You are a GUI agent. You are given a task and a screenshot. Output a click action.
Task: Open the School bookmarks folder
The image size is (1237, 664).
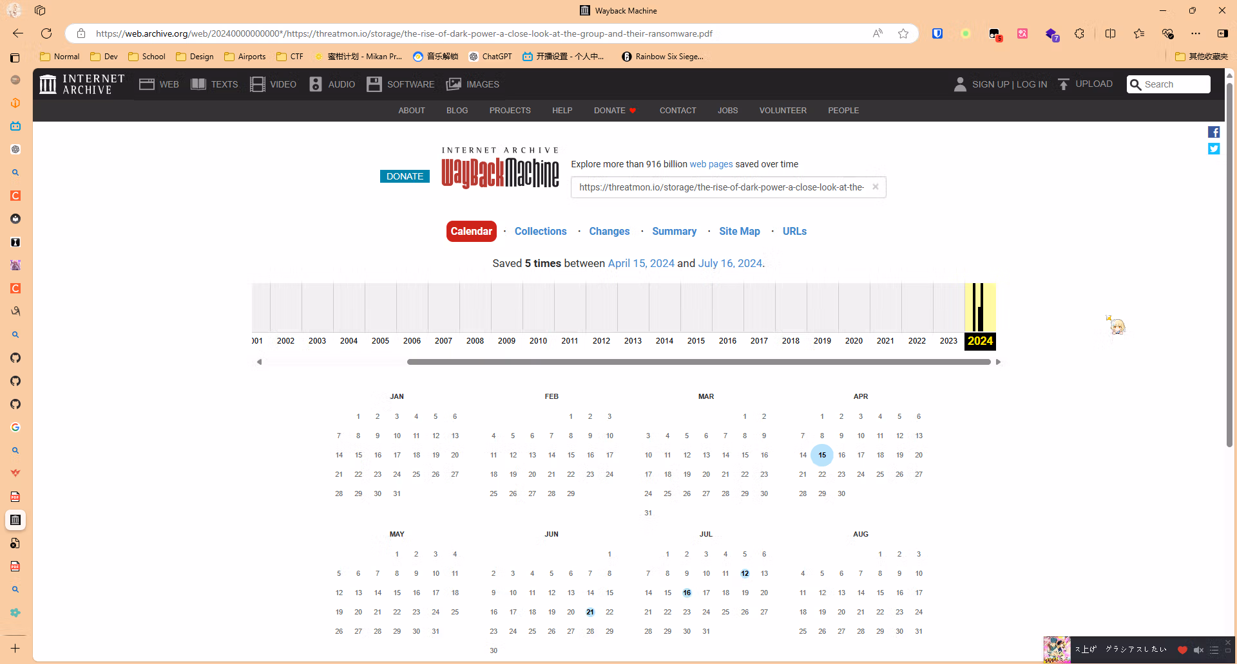147,57
